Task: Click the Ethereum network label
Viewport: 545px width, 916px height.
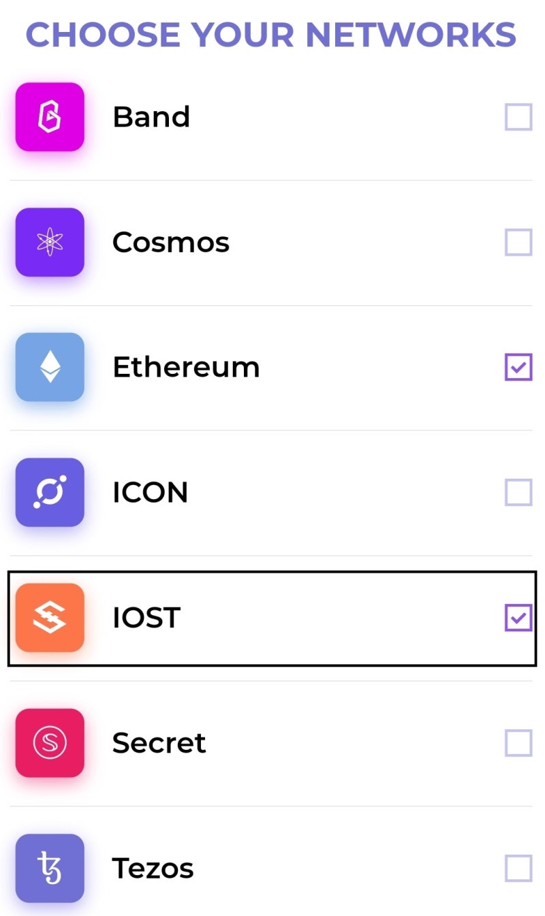Action: click(x=186, y=368)
